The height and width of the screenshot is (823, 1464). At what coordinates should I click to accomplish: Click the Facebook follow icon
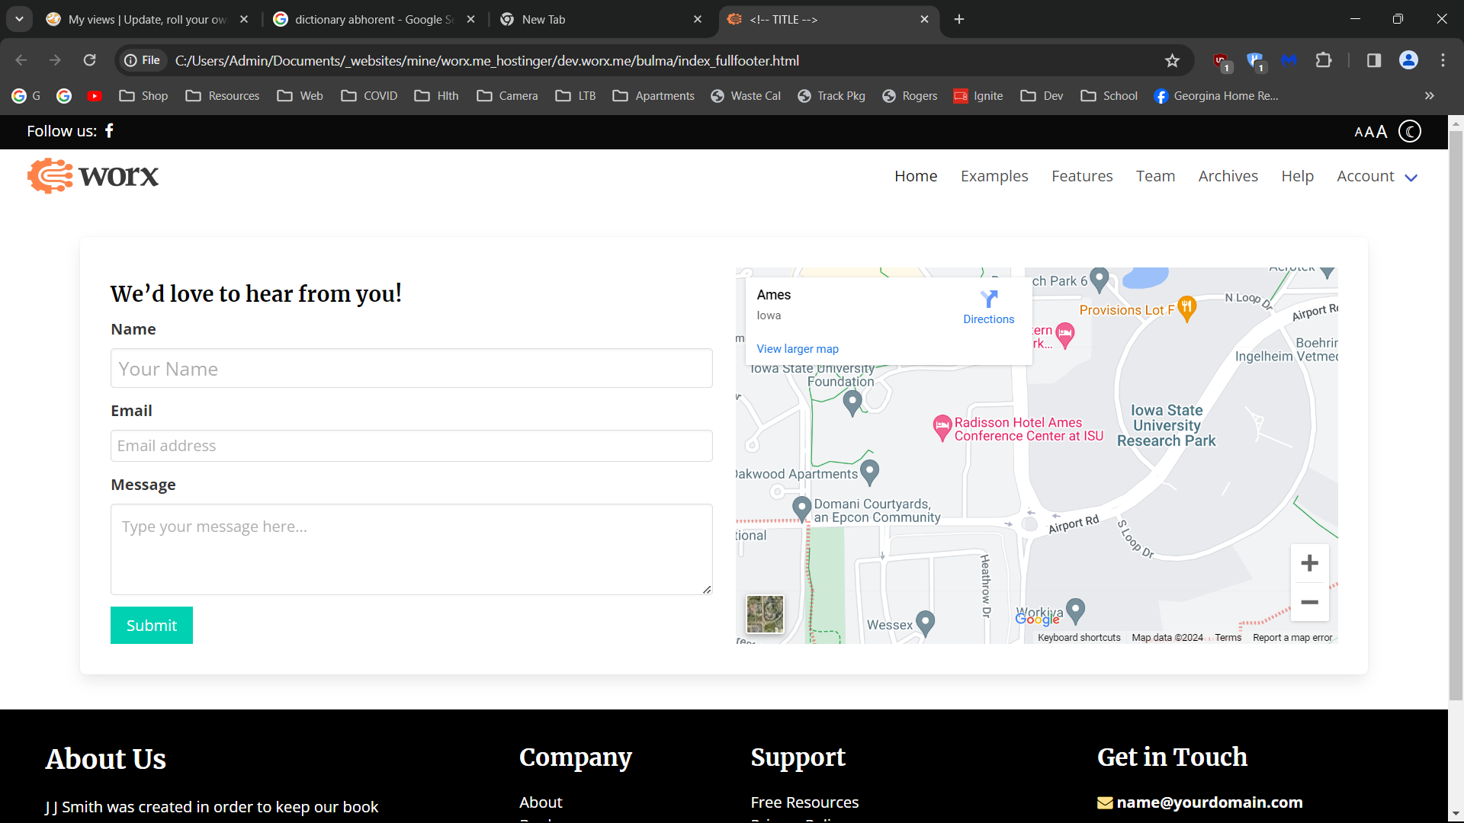point(109,131)
